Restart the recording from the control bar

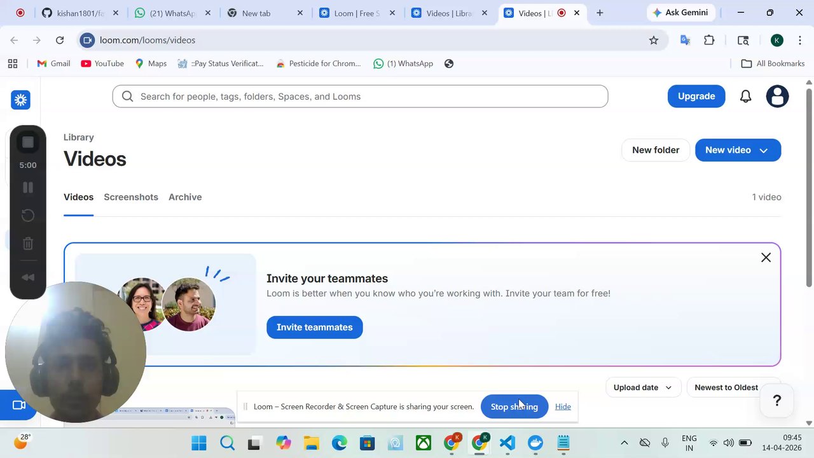28,216
